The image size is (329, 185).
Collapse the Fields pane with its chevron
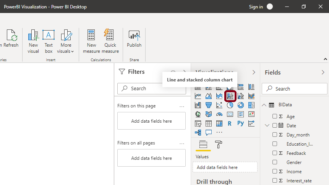[323, 72]
